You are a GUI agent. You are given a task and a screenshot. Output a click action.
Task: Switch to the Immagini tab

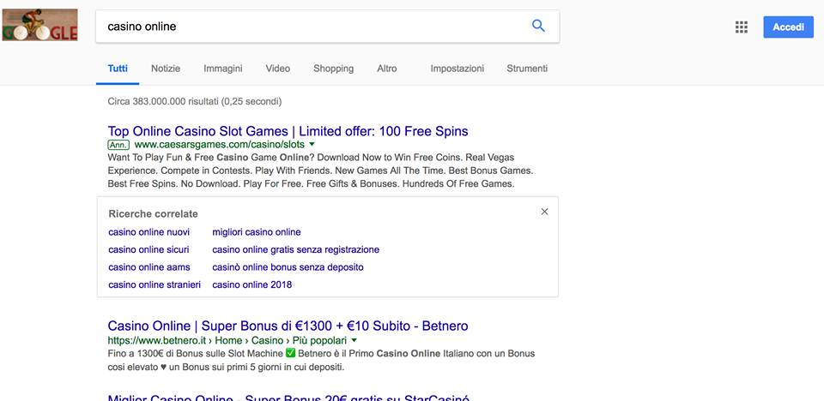coord(223,69)
